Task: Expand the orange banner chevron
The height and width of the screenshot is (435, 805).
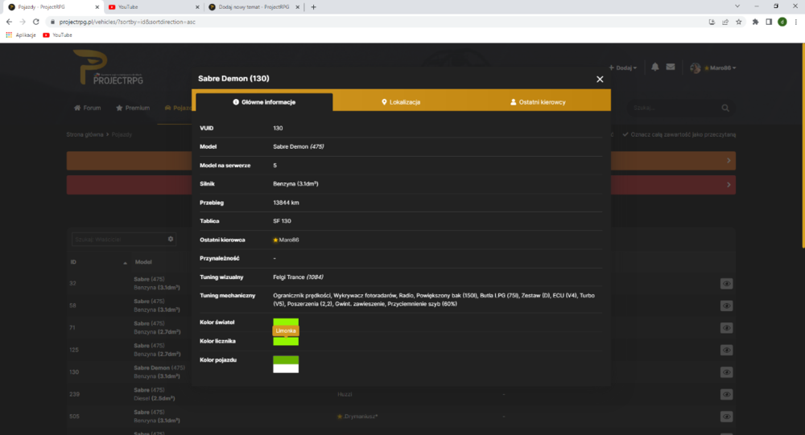Action: click(x=729, y=161)
